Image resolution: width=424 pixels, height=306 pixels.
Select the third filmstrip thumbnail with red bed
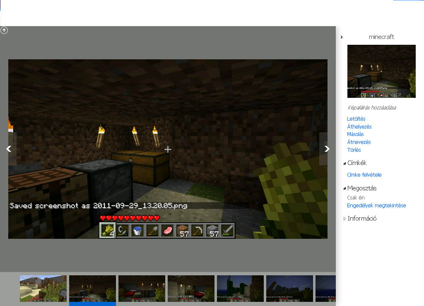(x=142, y=289)
